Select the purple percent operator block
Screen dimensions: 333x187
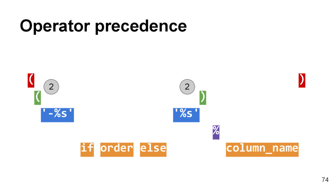click(x=216, y=132)
